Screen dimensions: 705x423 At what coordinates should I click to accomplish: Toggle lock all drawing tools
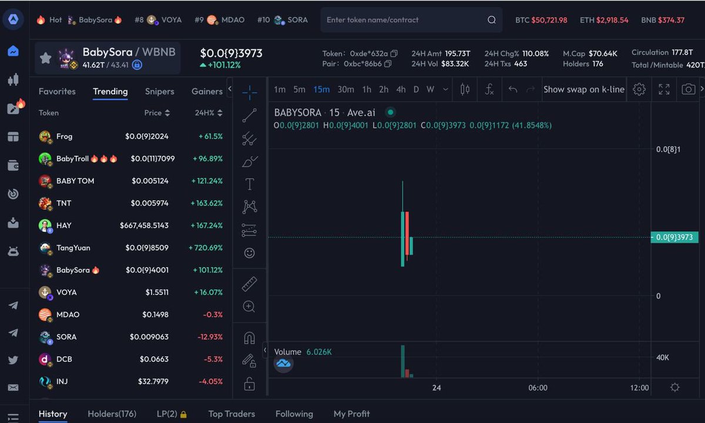250,385
